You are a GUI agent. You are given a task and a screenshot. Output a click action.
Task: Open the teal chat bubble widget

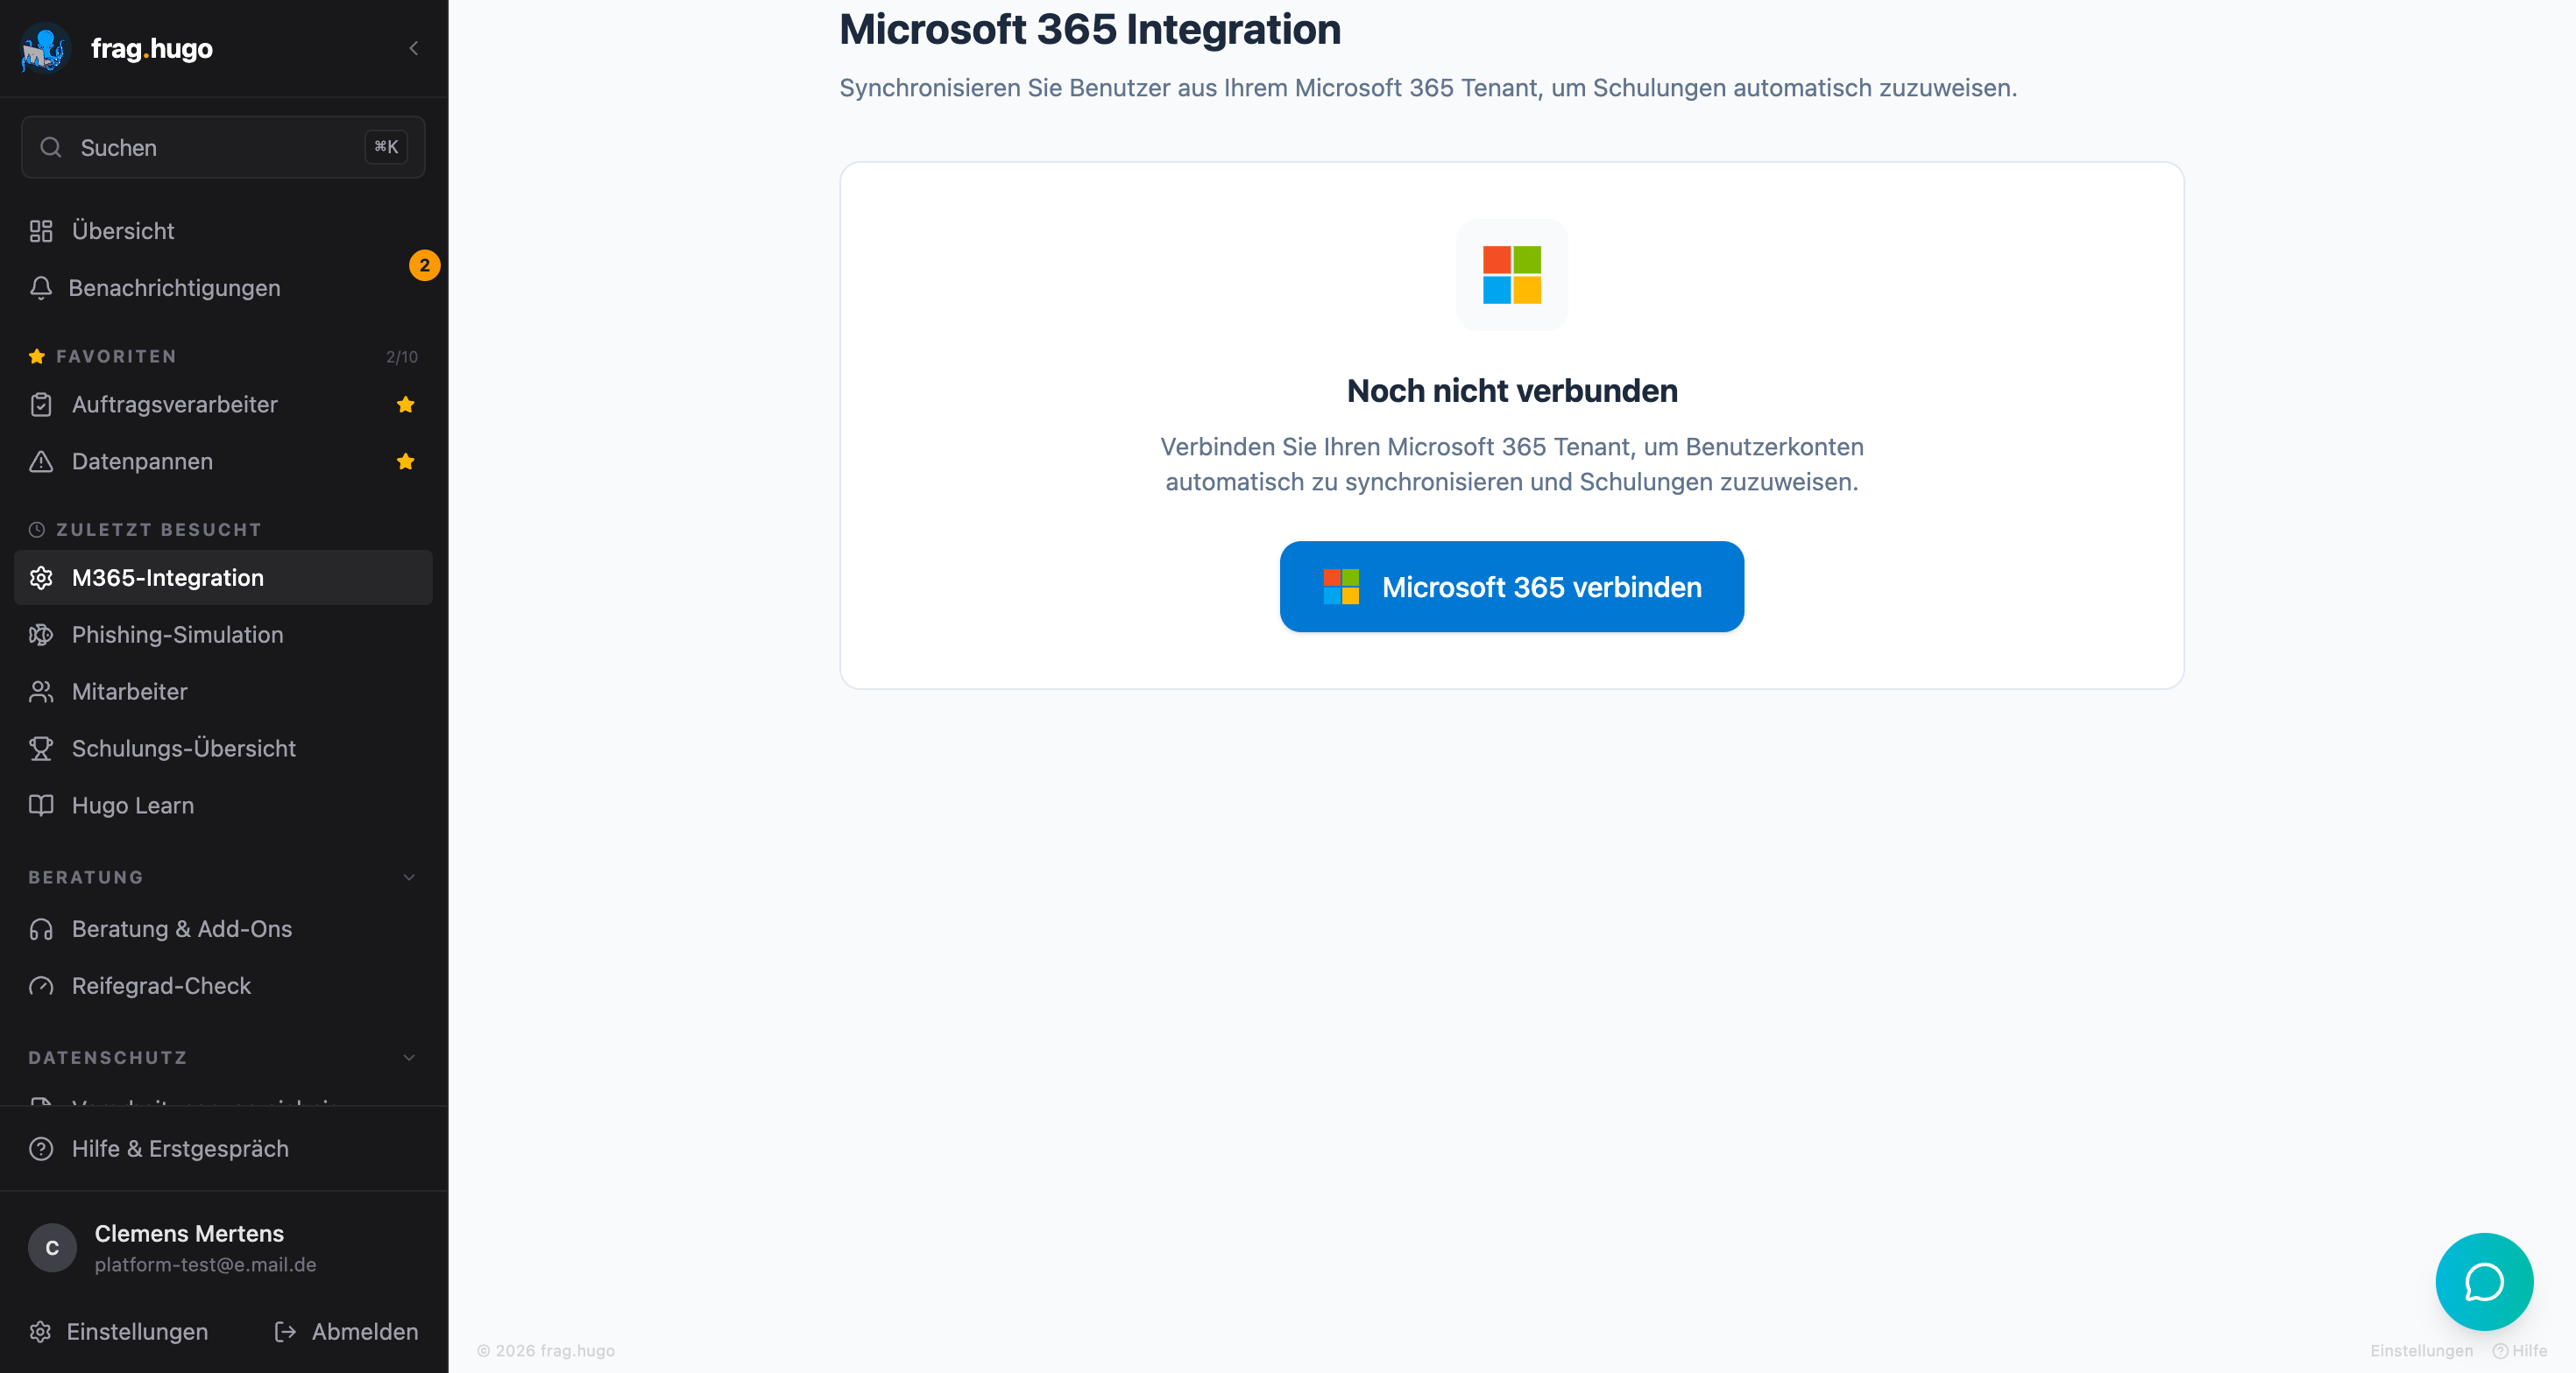(2485, 1282)
